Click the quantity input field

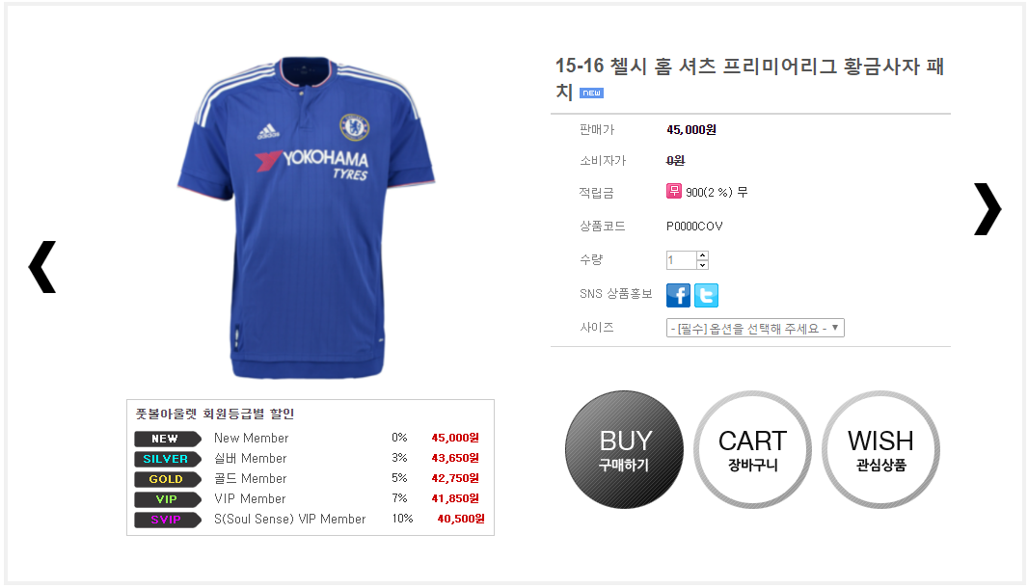pyautogui.click(x=681, y=260)
